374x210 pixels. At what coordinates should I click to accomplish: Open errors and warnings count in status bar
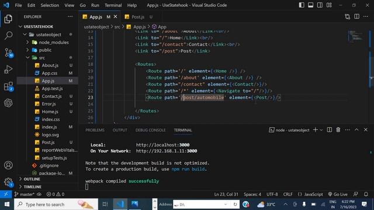click(56, 194)
